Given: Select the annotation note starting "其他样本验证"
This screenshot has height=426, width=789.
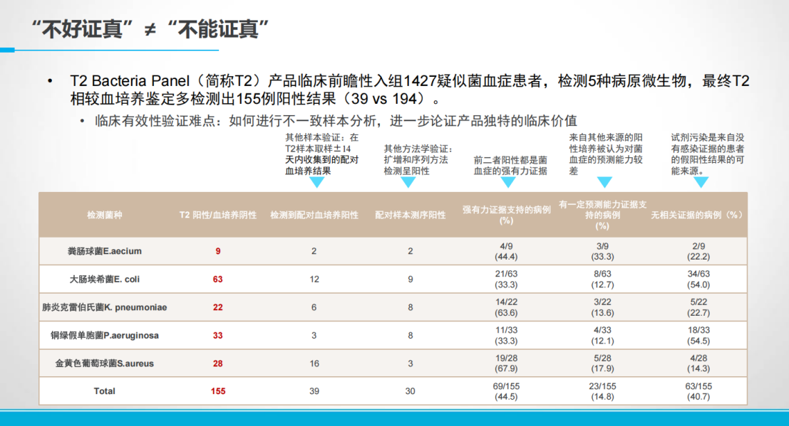Looking at the screenshot, I should 322,154.
